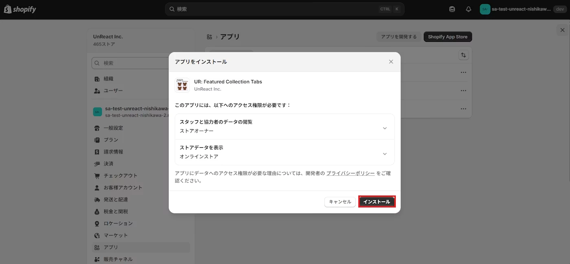Click the キャンセル button
Image resolution: width=570 pixels, height=264 pixels.
340,202
